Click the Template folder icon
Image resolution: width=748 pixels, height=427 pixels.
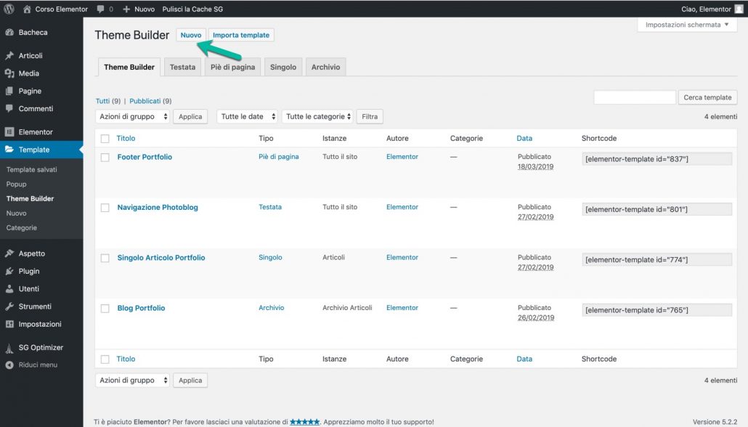(9, 150)
